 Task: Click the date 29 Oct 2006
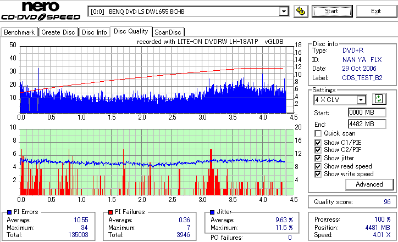(x=359, y=69)
